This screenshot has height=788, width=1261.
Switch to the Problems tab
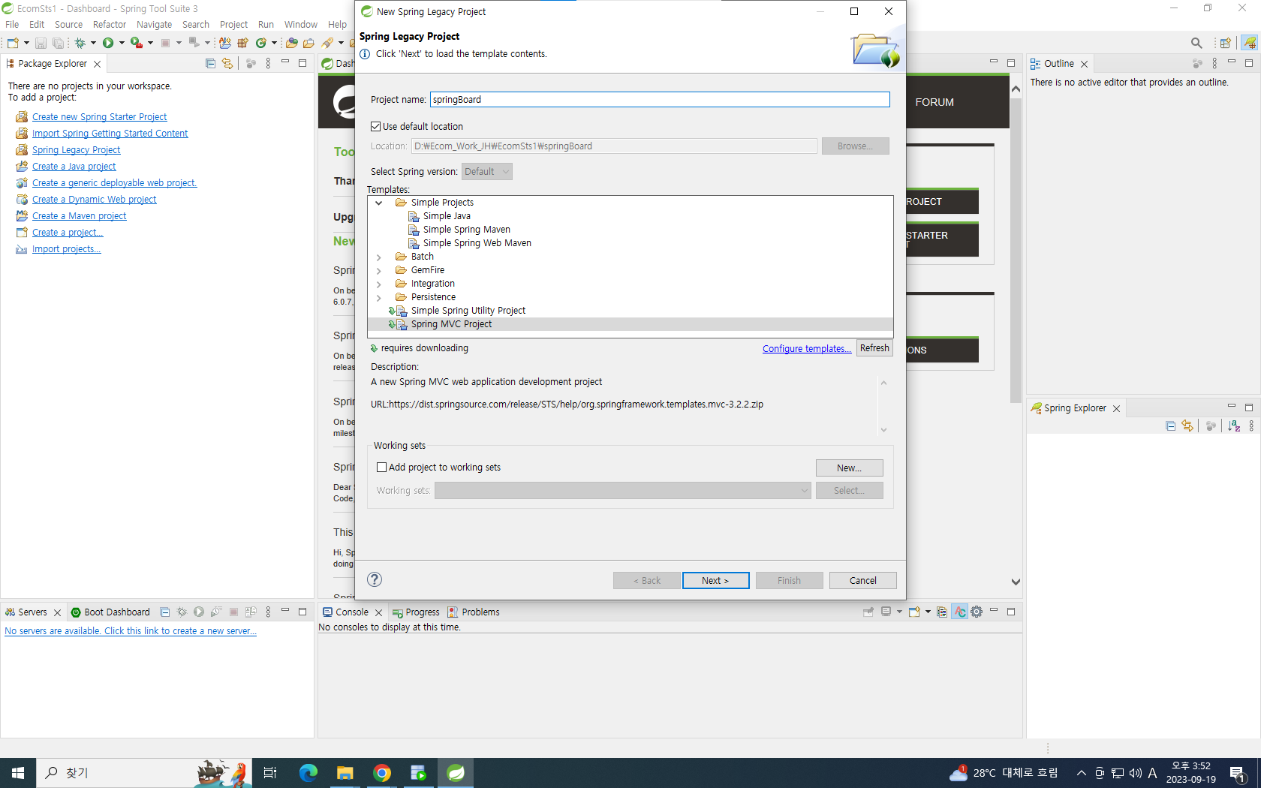click(474, 612)
